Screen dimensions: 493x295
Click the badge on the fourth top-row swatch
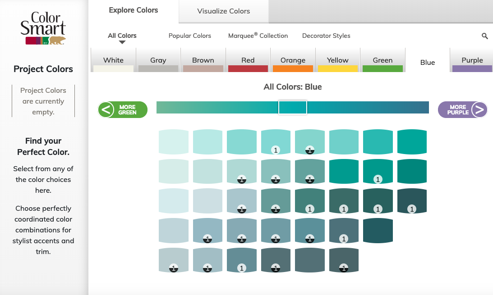coord(276,150)
